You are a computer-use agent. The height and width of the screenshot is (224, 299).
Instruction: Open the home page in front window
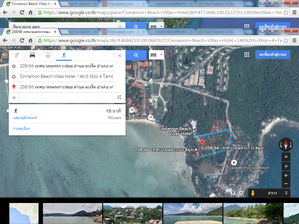tap(30, 40)
